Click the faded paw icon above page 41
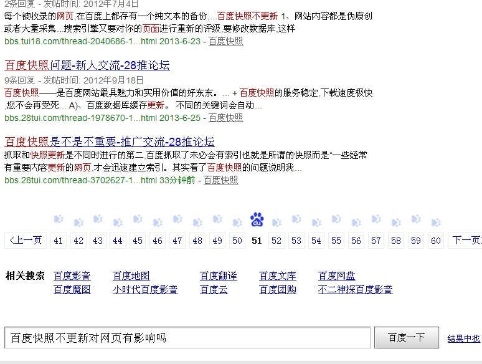Screen dimensions: 482x364 click(59, 219)
